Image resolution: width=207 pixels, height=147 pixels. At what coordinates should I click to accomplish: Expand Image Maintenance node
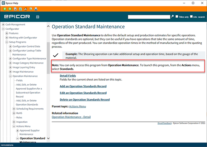pos(10,72)
